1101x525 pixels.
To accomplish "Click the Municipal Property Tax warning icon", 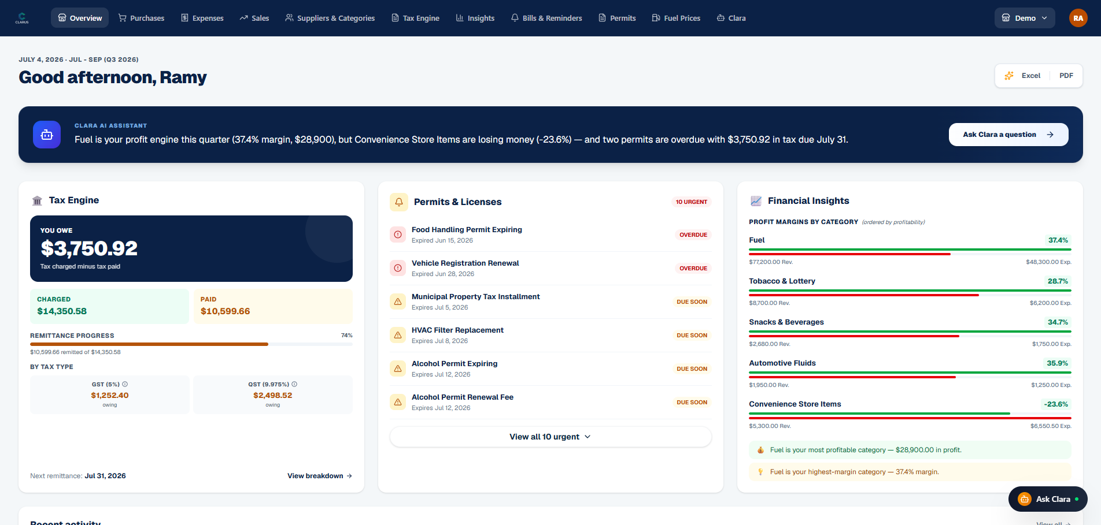I will coord(398,301).
